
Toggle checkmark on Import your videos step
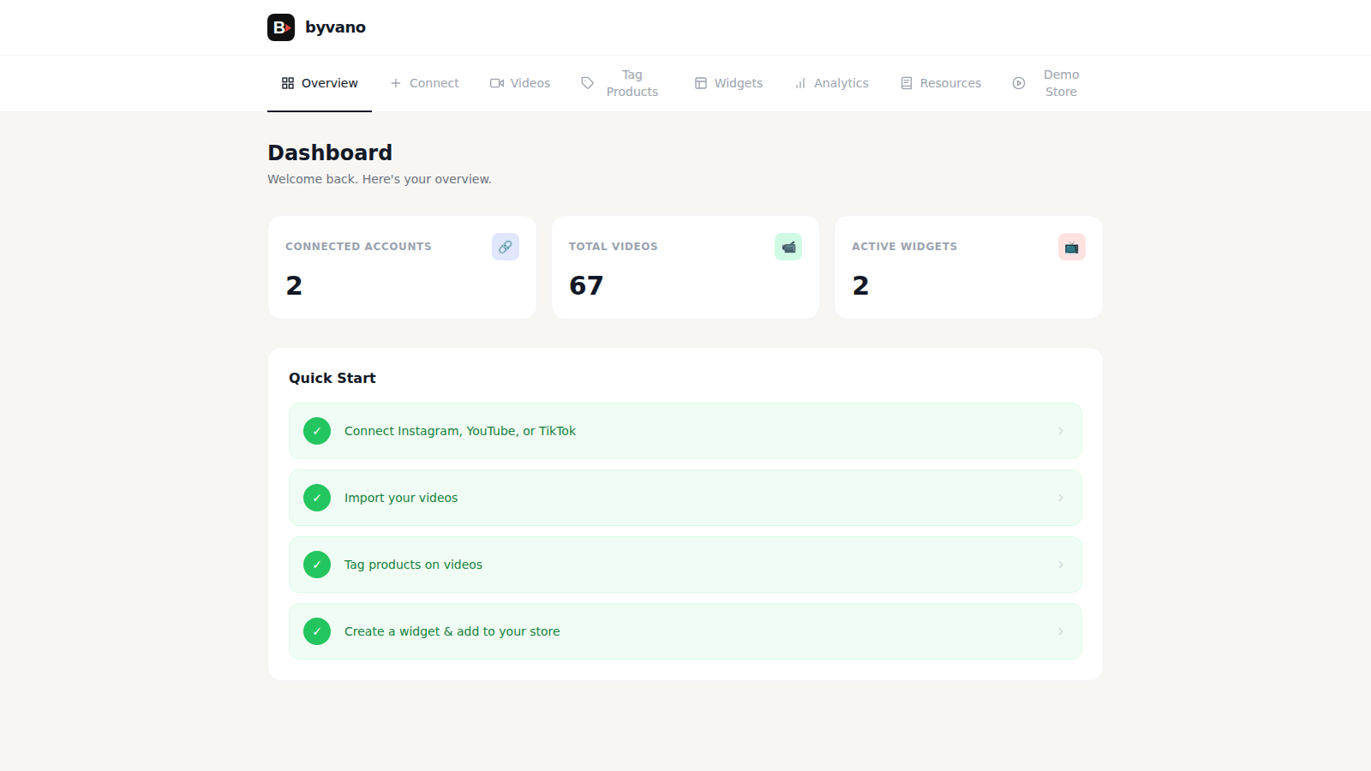pos(317,498)
